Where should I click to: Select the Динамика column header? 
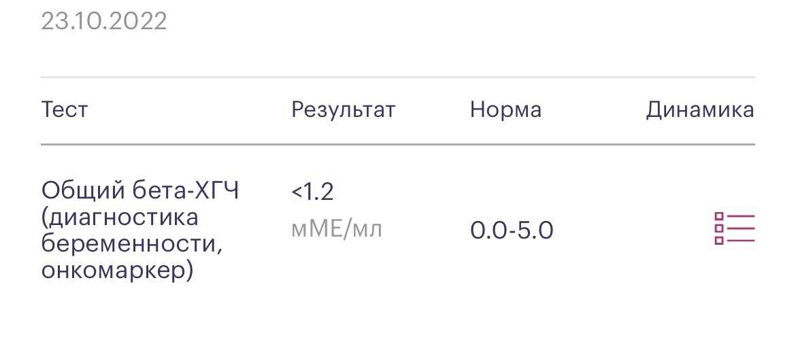(x=700, y=110)
